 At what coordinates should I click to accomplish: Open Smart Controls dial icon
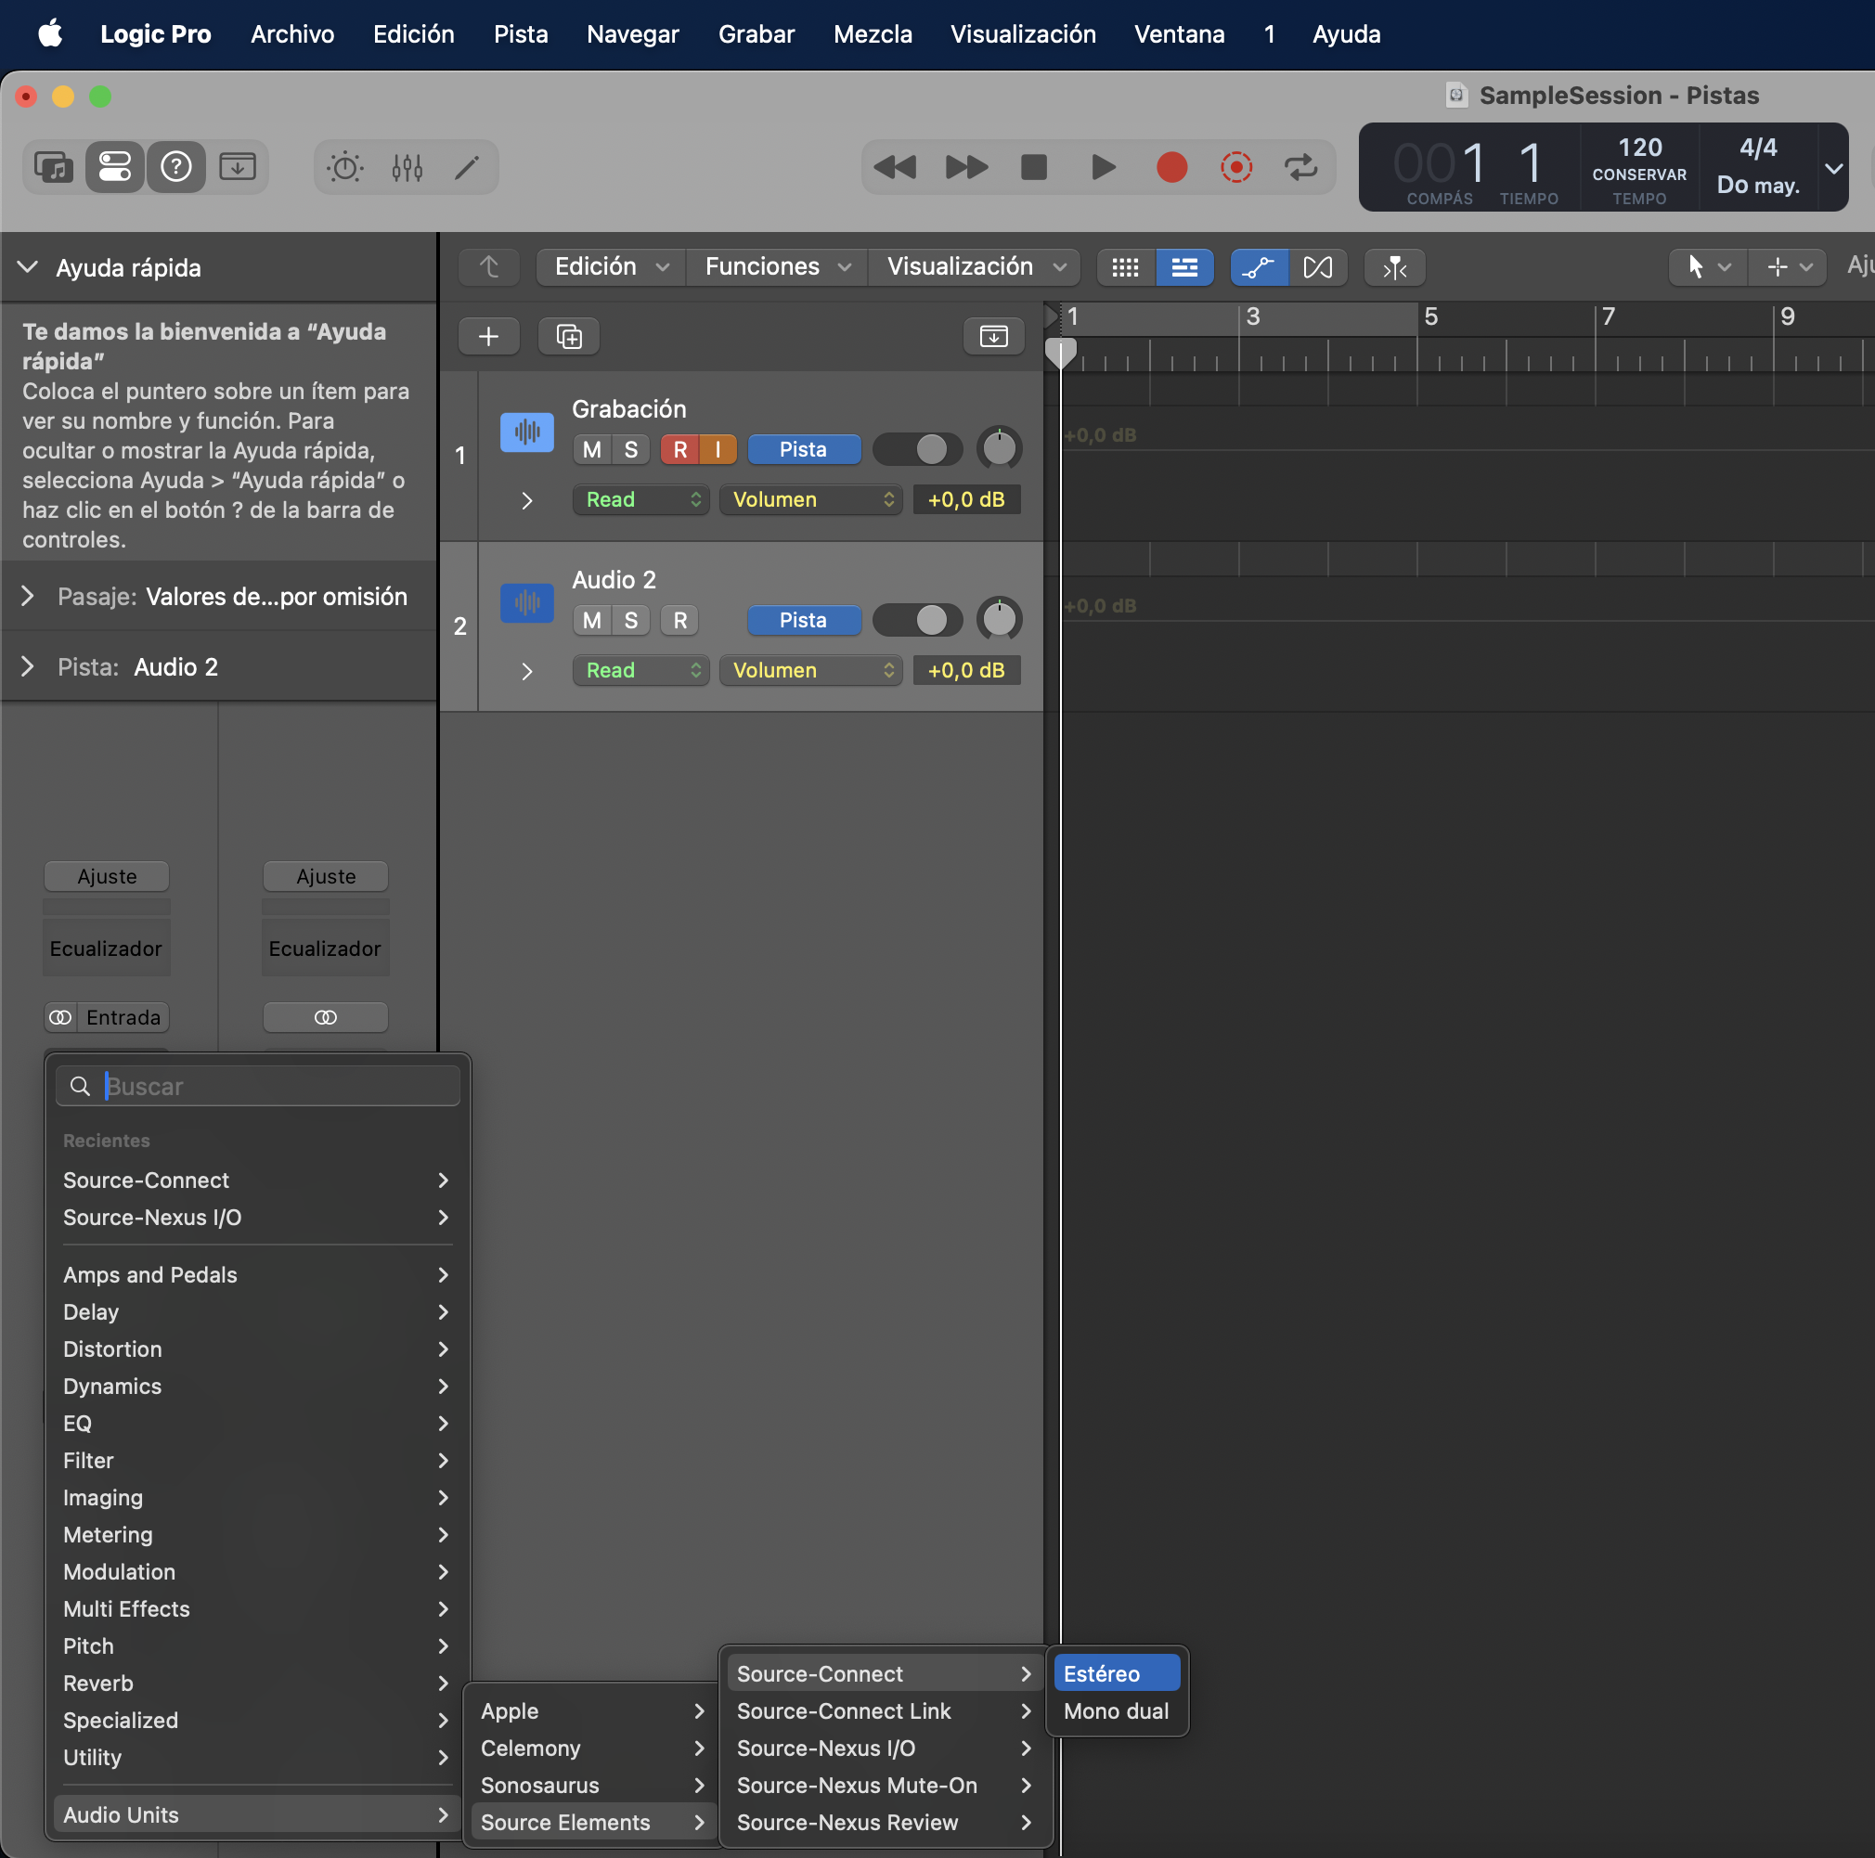tap(344, 167)
